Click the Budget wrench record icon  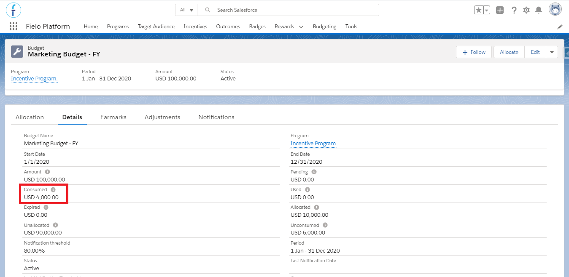pyautogui.click(x=17, y=51)
